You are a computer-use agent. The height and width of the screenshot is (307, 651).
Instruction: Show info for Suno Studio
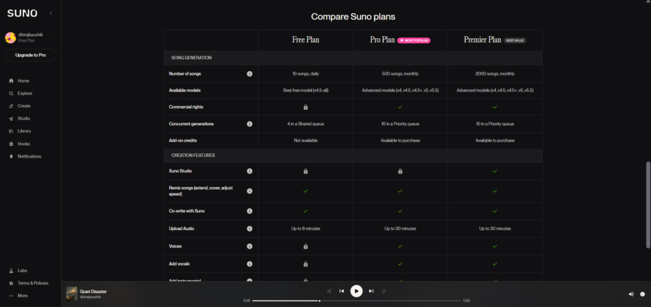[x=249, y=171]
